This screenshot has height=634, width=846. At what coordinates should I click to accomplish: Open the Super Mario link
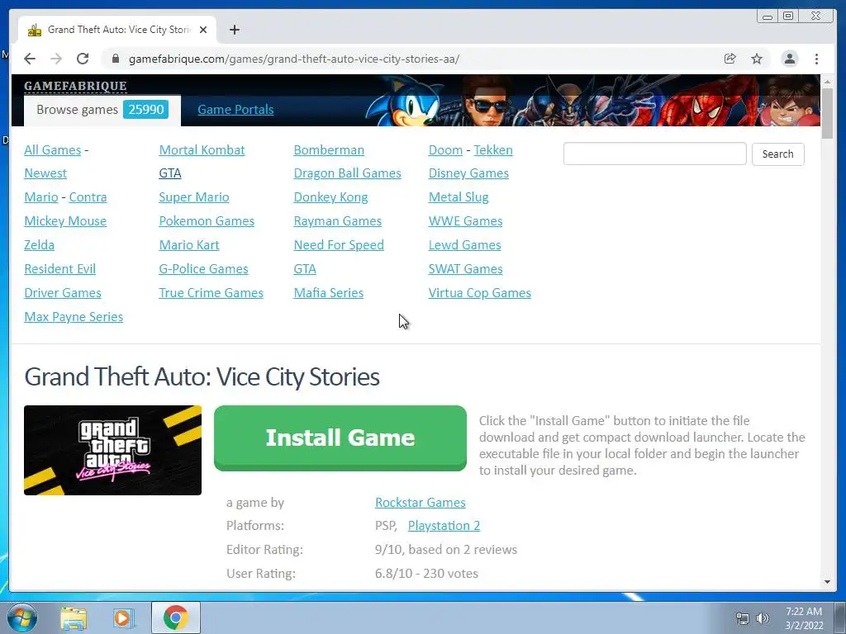pyautogui.click(x=194, y=196)
